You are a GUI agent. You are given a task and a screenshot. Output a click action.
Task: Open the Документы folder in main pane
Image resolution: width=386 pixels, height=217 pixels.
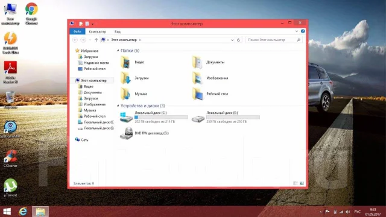point(209,62)
